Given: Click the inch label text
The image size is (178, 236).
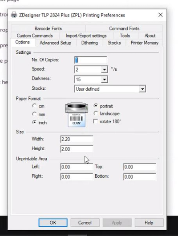Looking at the screenshot, I should tap(43, 123).
